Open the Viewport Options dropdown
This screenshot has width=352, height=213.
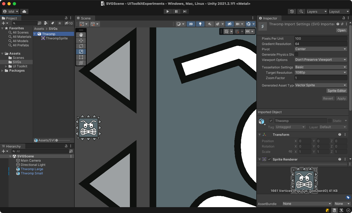point(321,60)
